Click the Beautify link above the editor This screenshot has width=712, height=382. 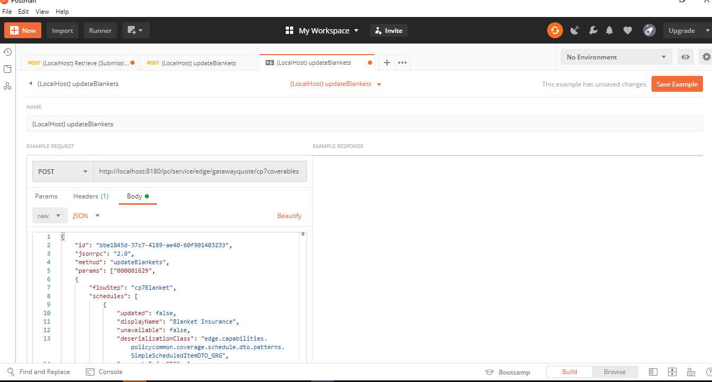pos(289,215)
